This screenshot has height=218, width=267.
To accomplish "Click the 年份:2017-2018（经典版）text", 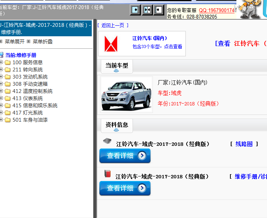I will pyautogui.click(x=188, y=104).
